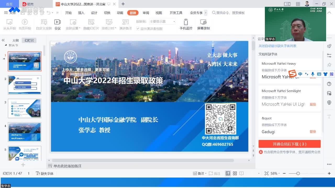This screenshot has height=188, width=335.
Task: Click 开通会员后下载 (3) button
Action: 289,144
